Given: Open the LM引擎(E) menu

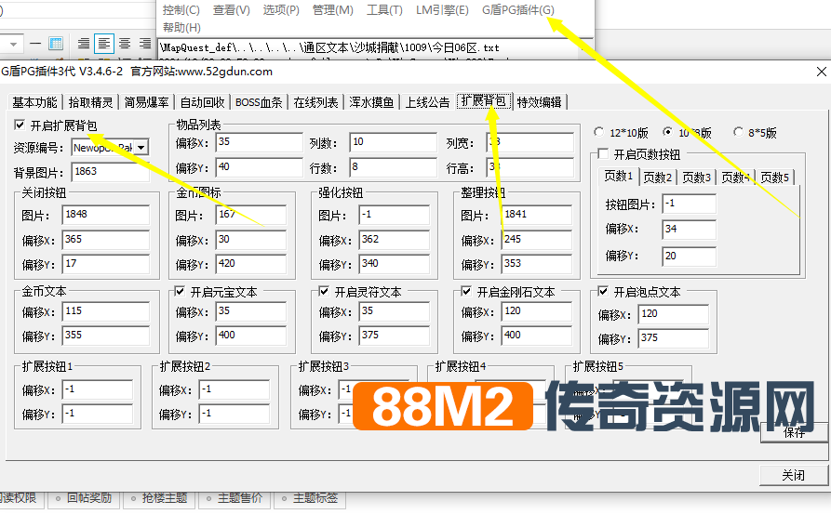Looking at the screenshot, I should point(442,10).
